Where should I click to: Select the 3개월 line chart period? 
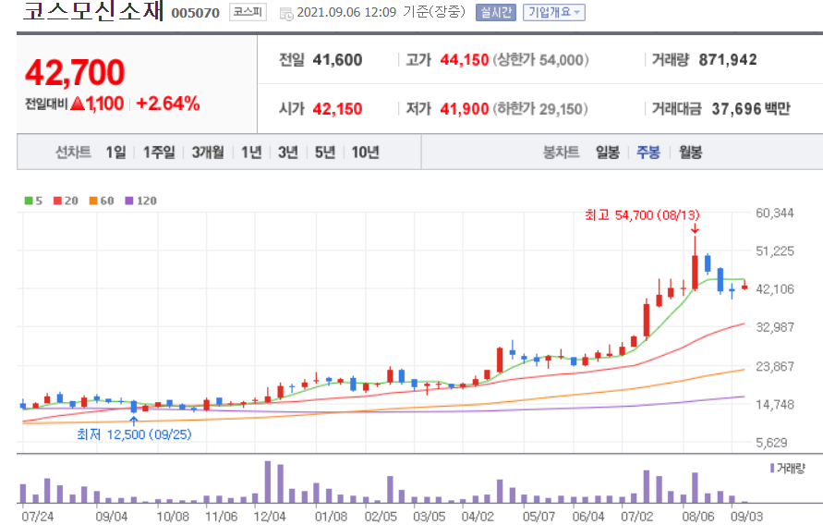[208, 153]
